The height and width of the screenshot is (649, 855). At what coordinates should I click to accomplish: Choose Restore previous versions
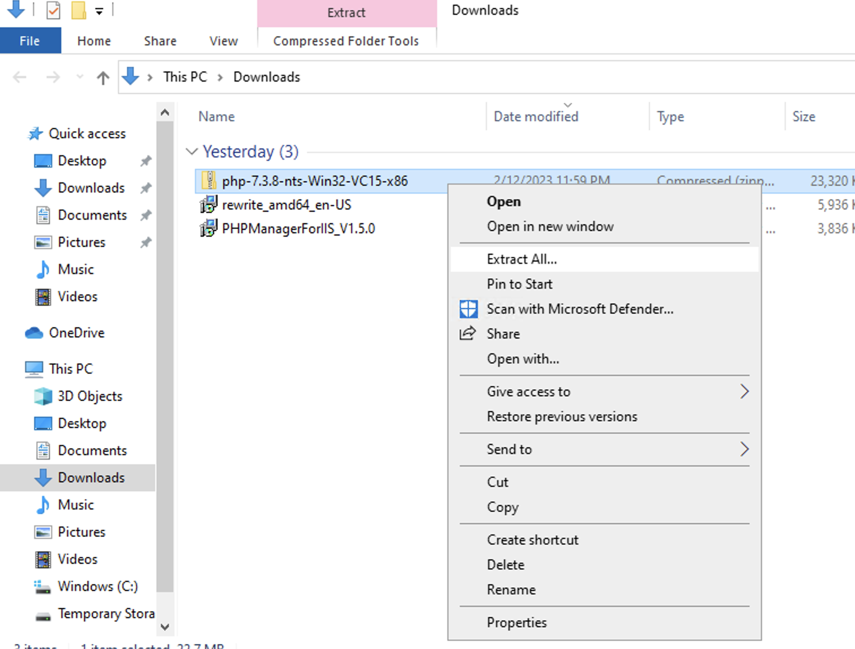[x=605, y=417]
